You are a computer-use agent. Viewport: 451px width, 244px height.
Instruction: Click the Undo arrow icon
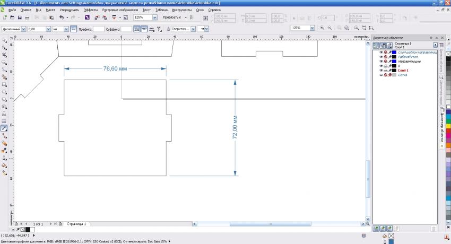click(61, 18)
